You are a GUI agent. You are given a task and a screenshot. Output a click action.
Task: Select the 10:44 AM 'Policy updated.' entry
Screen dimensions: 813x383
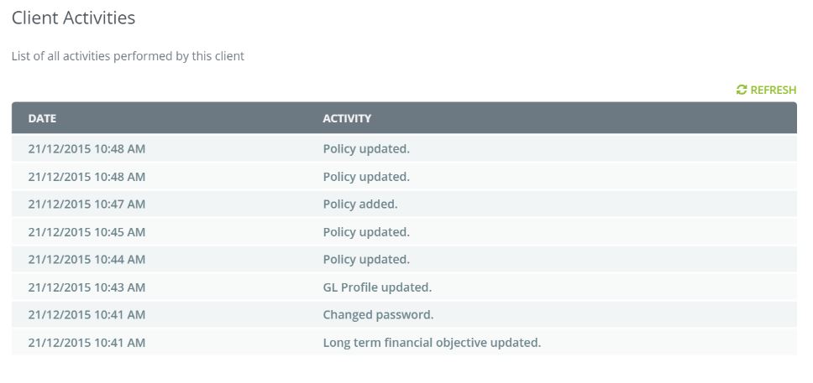(x=366, y=259)
